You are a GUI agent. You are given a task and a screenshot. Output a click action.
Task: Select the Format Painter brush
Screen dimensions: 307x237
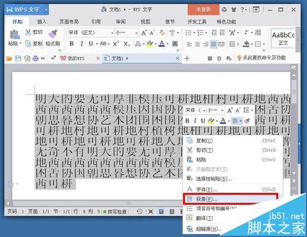pos(53,34)
